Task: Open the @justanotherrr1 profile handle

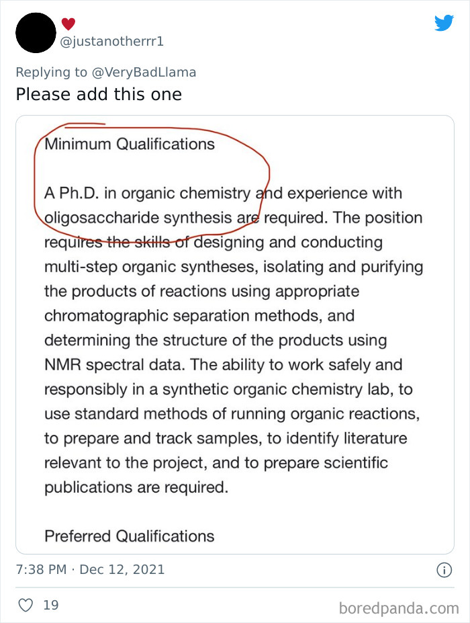Action: (112, 42)
